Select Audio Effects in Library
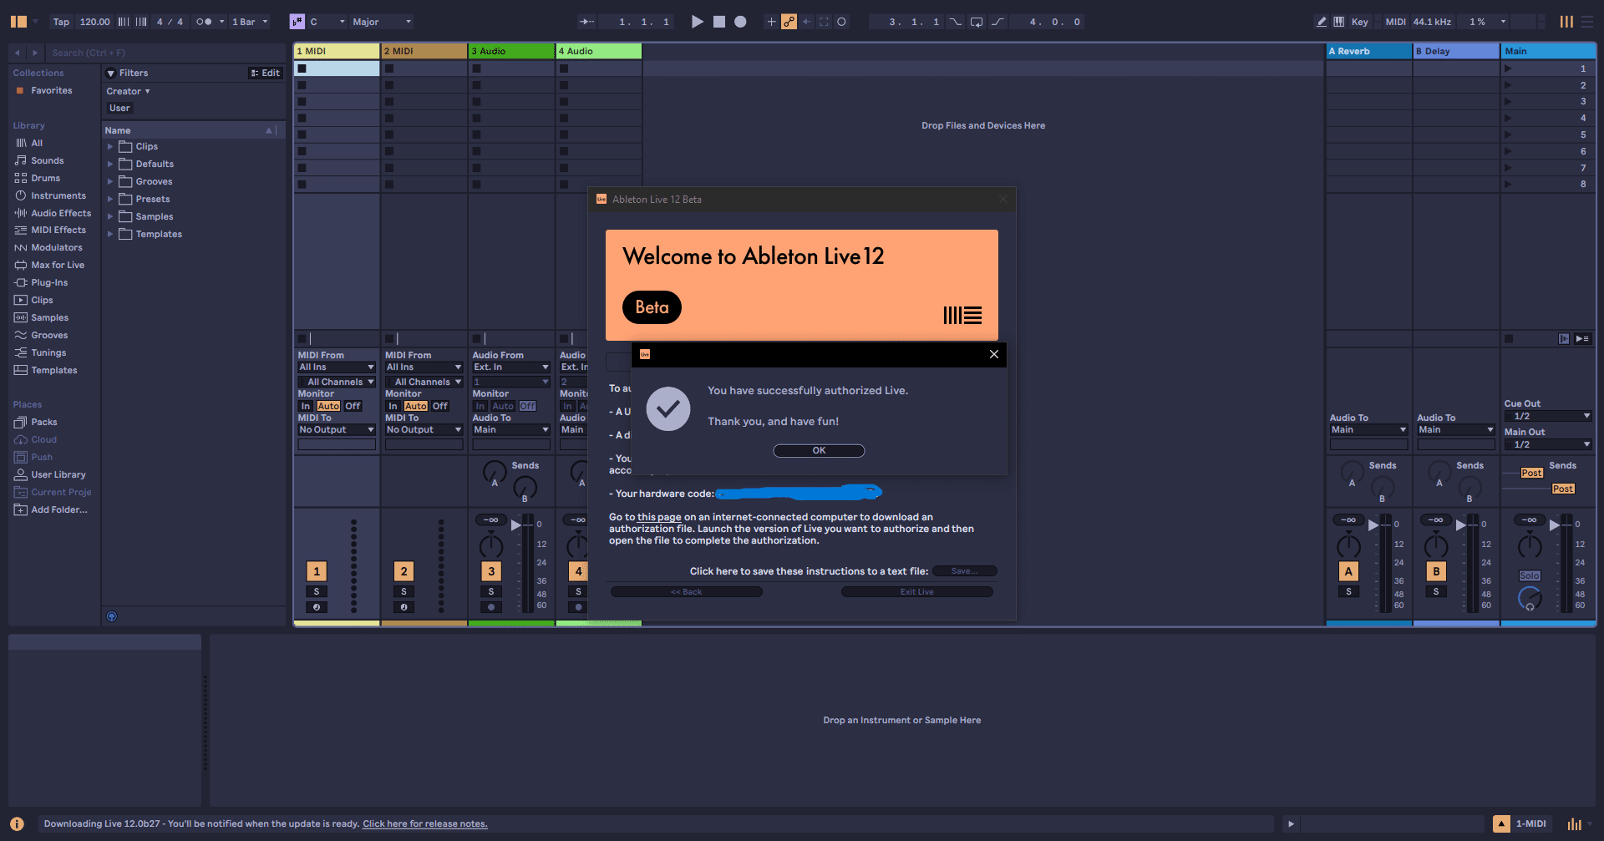Screen dimensions: 1604x841 pyautogui.click(x=60, y=213)
